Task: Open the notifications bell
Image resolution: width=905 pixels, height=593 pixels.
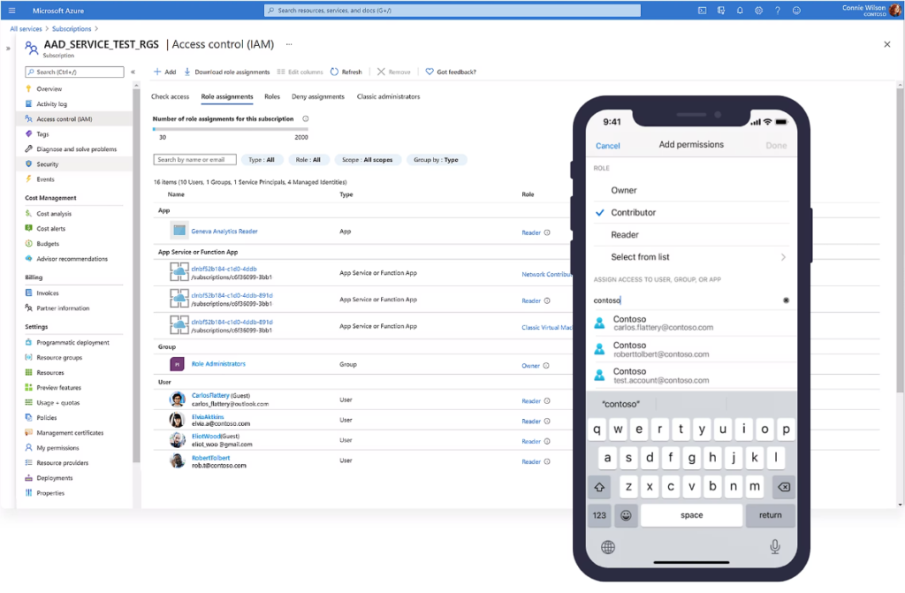Action: click(740, 10)
